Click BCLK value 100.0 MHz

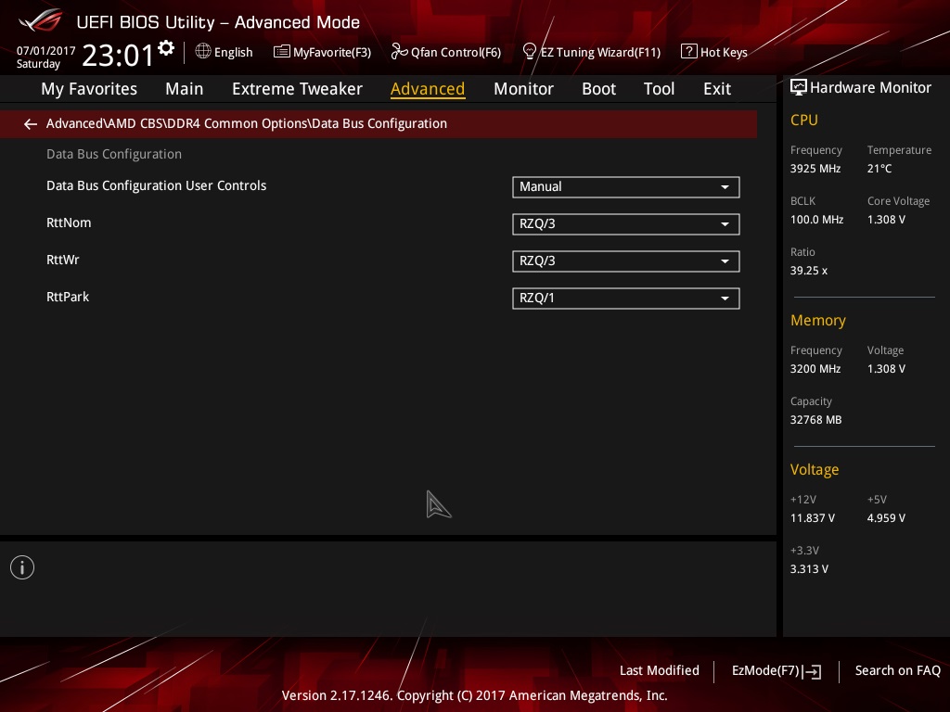coord(816,220)
